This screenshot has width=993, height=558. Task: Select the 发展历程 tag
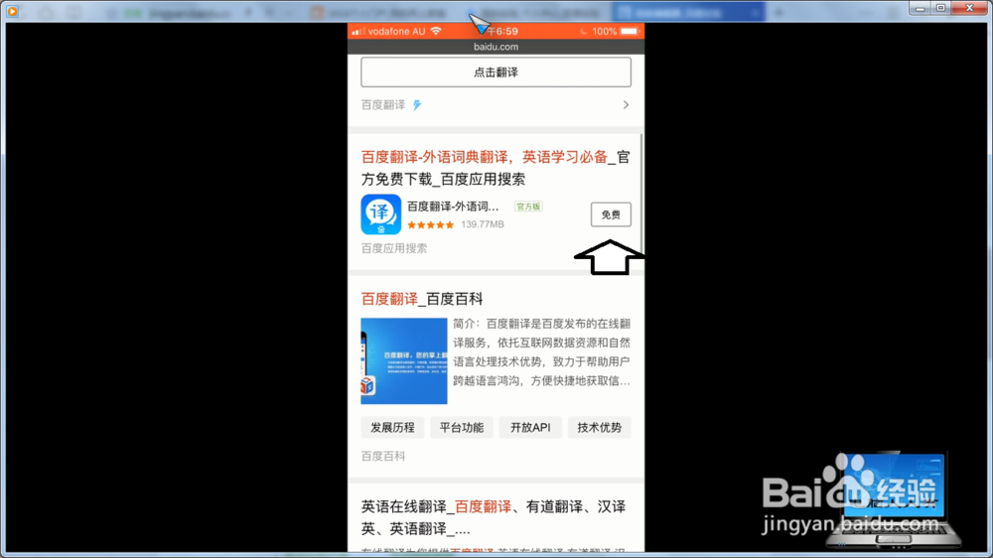pos(392,428)
